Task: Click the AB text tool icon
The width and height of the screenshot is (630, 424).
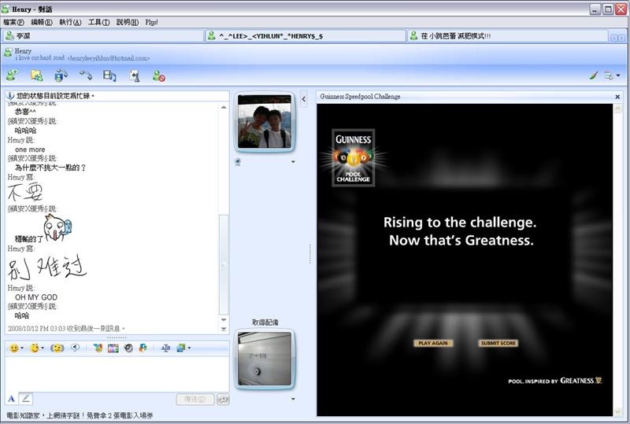Action: pyautogui.click(x=165, y=348)
